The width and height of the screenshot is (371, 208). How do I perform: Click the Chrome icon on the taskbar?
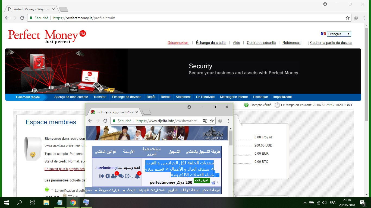[73, 202]
